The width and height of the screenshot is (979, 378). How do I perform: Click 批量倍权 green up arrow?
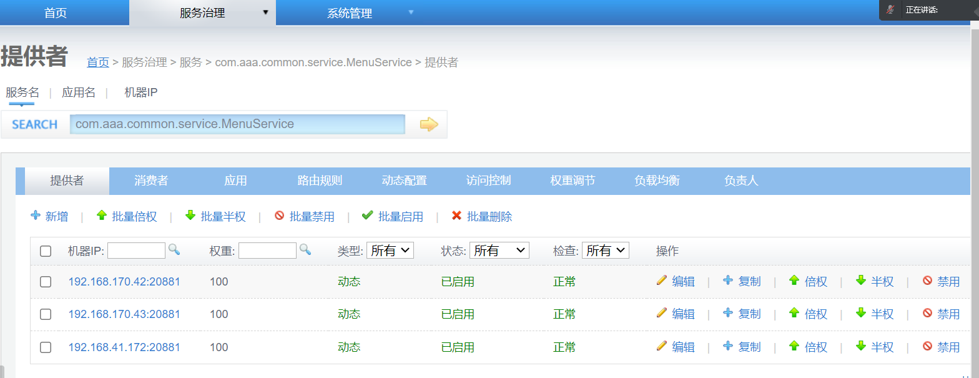[102, 216]
